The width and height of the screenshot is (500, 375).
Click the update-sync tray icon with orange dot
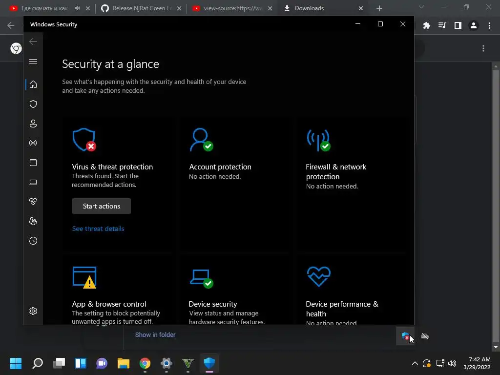427,363
